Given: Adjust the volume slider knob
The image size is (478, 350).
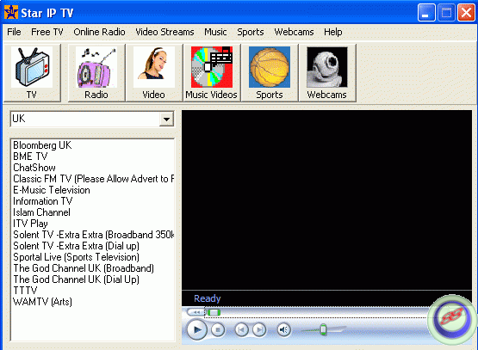Looking at the screenshot, I should [x=323, y=329].
